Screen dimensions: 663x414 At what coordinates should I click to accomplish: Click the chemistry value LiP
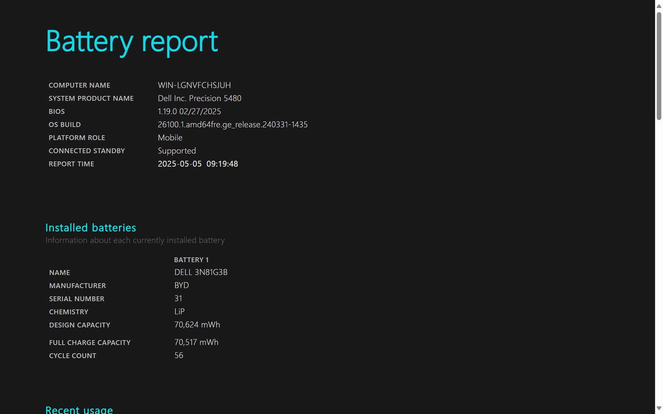(179, 312)
